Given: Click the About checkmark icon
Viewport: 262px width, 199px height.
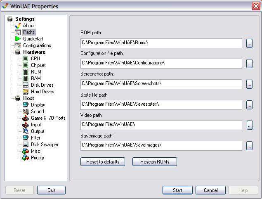Looking at the screenshot, I should pyautogui.click(x=18, y=26).
